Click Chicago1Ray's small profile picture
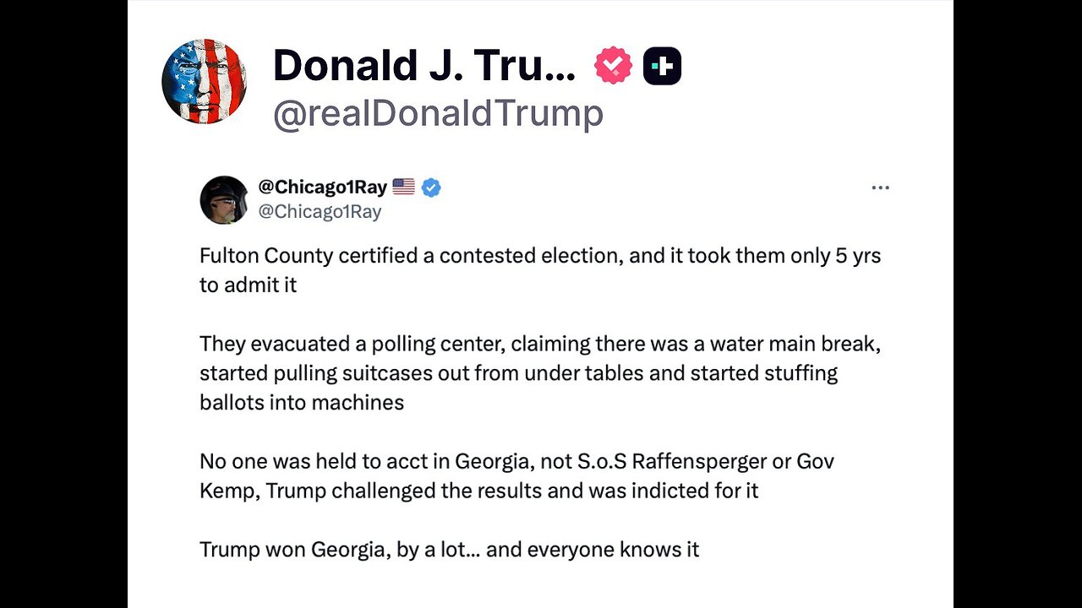This screenshot has width=1082, height=608. click(x=224, y=200)
